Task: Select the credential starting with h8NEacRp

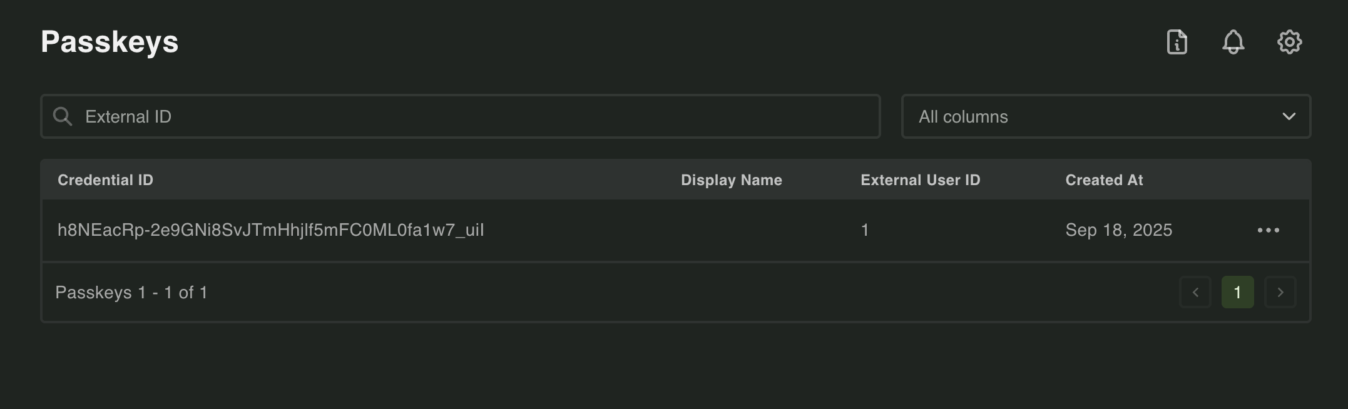Action: pos(271,230)
